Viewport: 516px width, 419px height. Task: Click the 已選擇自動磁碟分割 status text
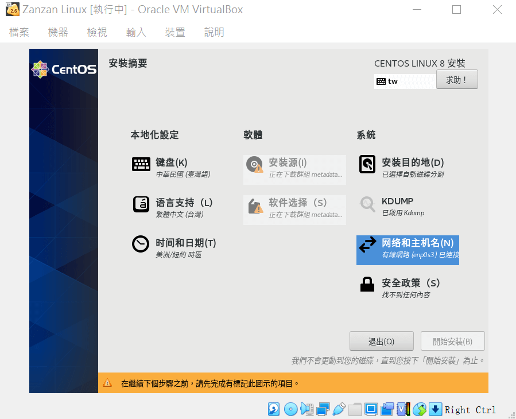(x=413, y=174)
